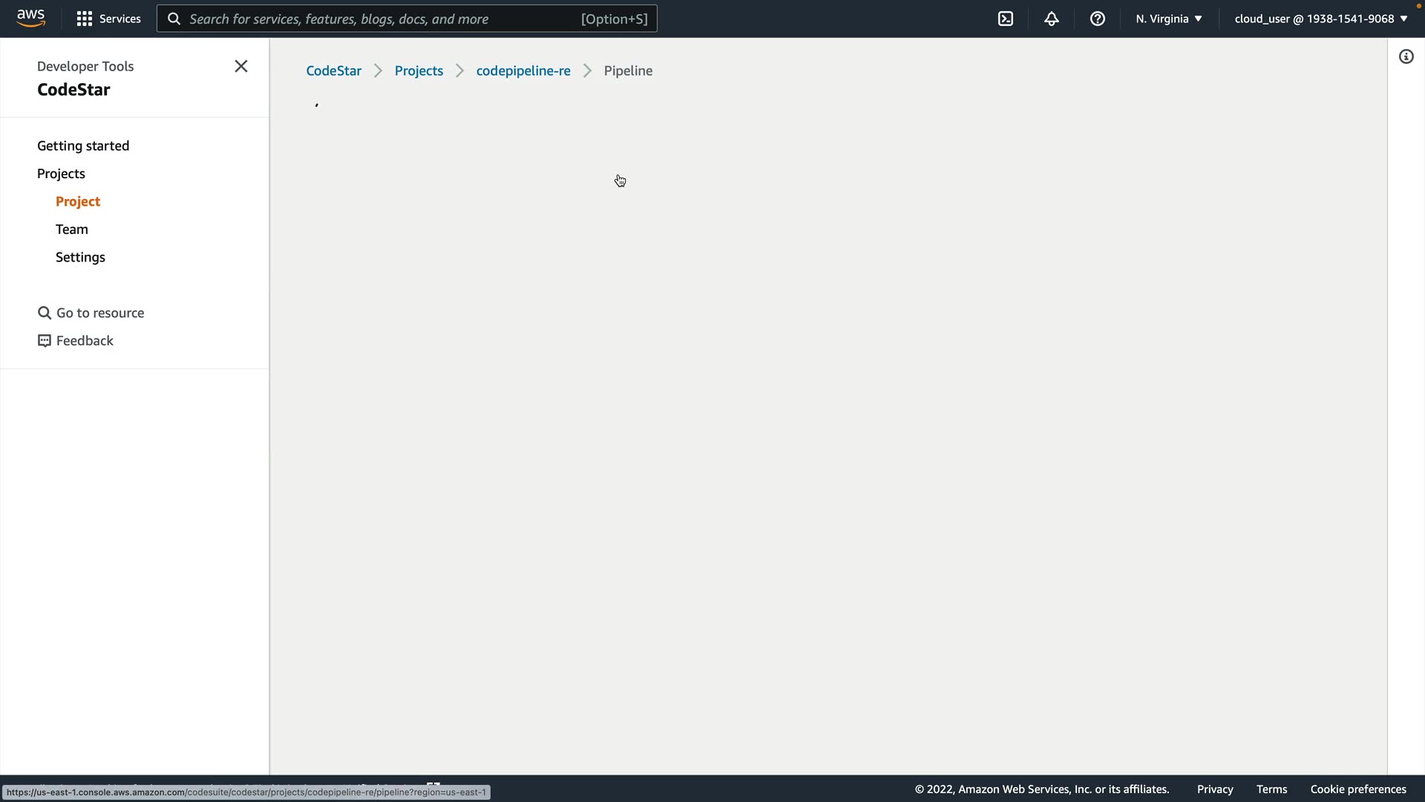Image resolution: width=1425 pixels, height=802 pixels.
Task: Launch the CloudShell terminal icon
Action: click(x=1006, y=19)
